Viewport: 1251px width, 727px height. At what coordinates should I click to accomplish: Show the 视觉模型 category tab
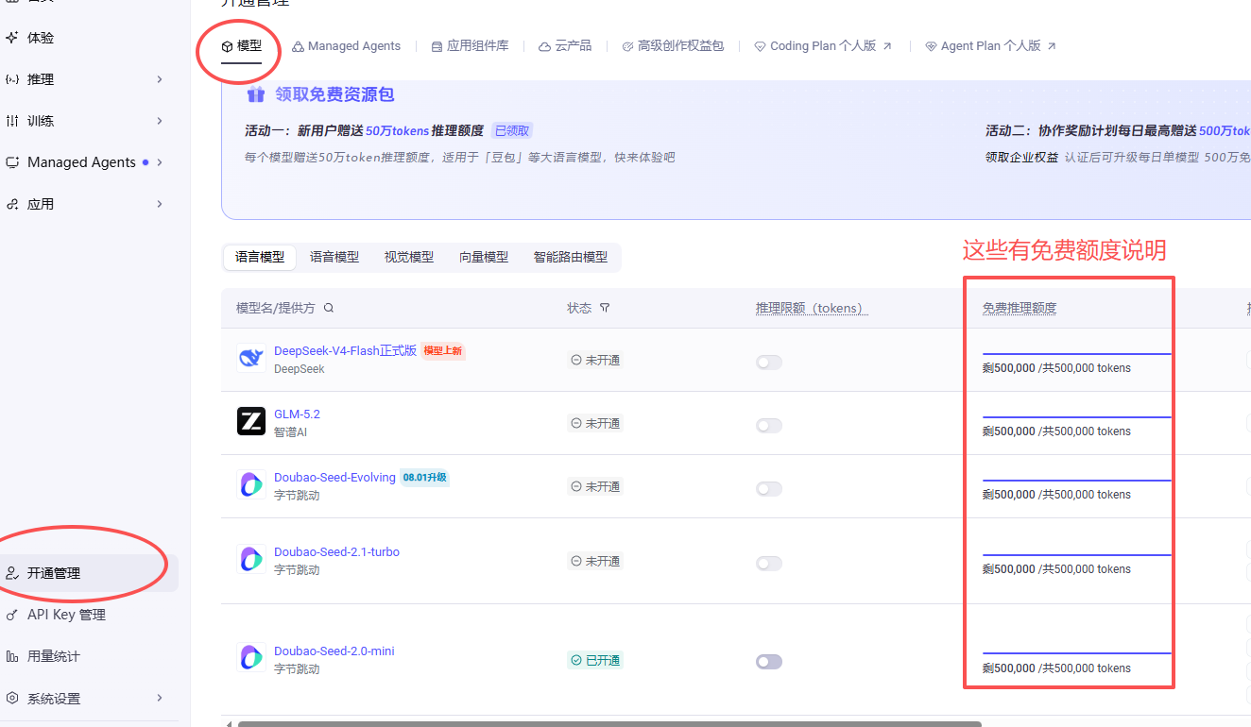(409, 257)
